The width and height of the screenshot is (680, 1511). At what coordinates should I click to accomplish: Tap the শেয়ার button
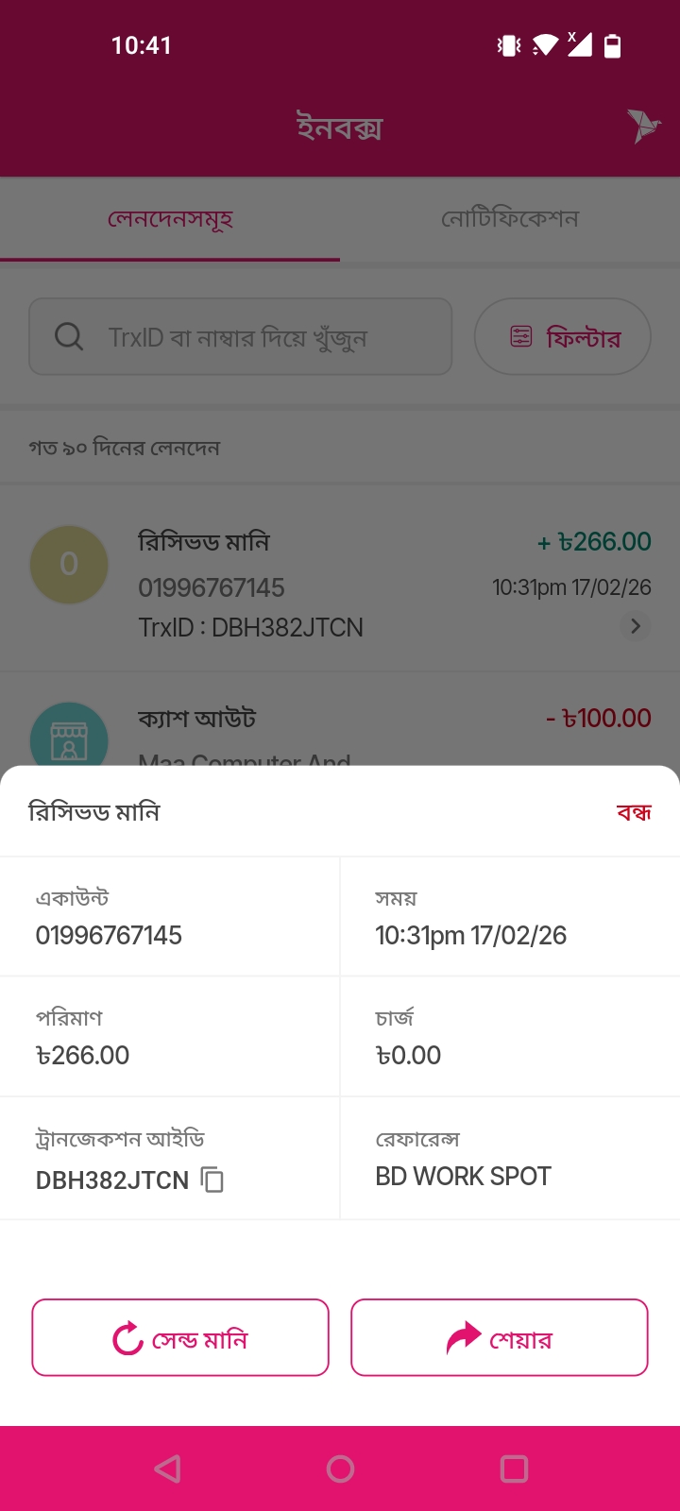pyautogui.click(x=500, y=1337)
